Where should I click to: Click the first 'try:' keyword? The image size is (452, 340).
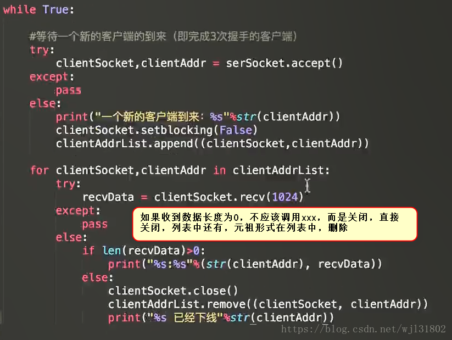(42, 50)
